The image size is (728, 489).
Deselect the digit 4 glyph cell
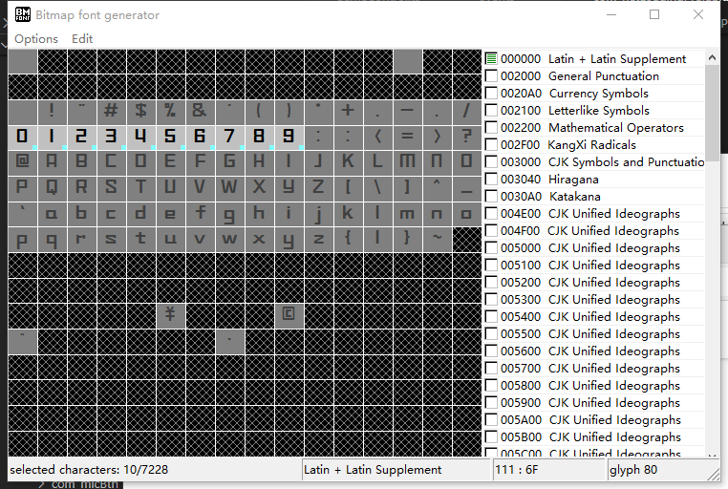click(141, 137)
